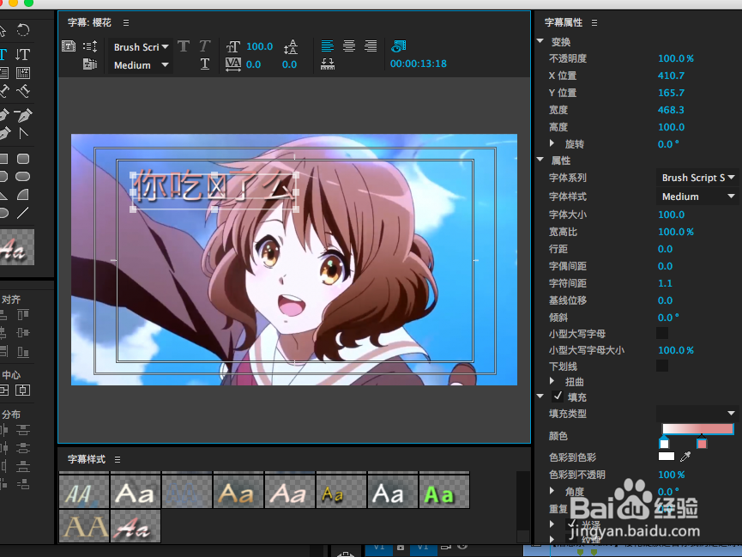This screenshot has width=742, height=557.
Task: Toggle Show Background Video eye icon
Action: 398,46
